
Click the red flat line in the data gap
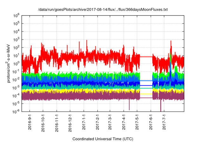coord(146,57)
